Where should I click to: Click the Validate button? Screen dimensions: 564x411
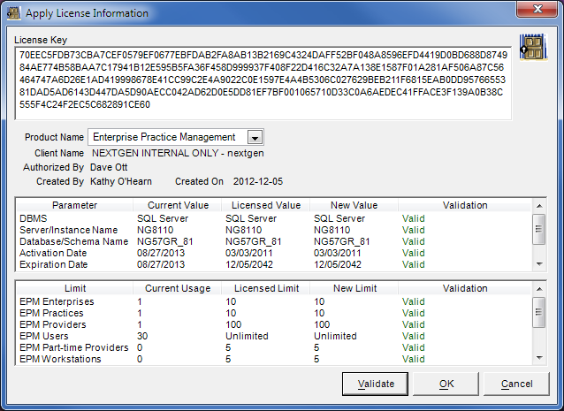click(x=375, y=384)
